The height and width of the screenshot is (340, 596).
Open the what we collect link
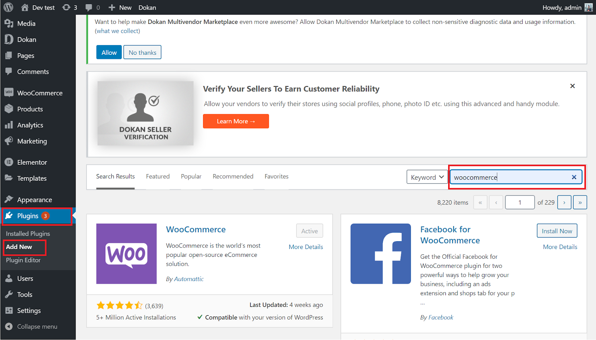click(x=117, y=31)
